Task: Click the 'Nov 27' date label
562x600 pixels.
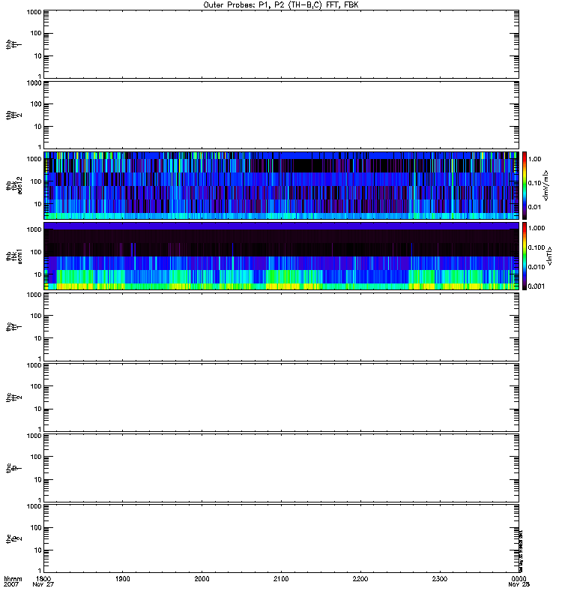Action: click(43, 585)
